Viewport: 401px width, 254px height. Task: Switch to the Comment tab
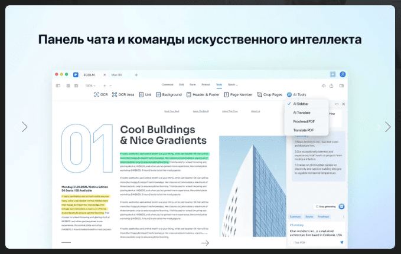pos(168,85)
